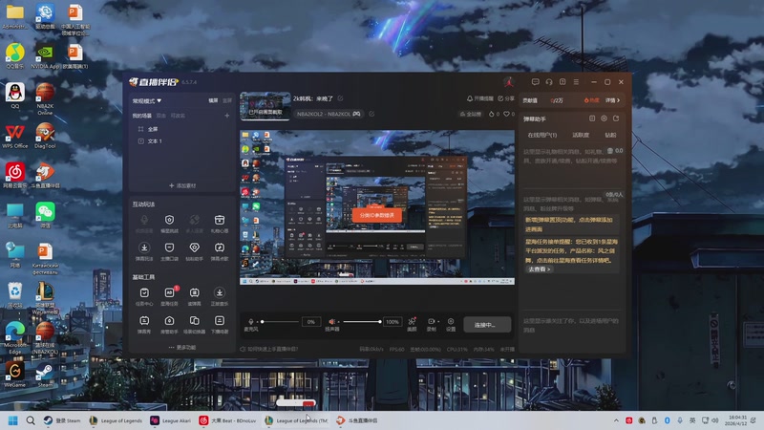Open the 弹幕秀 tool icon
Viewport: 764px width, 430px height.
[x=144, y=321]
